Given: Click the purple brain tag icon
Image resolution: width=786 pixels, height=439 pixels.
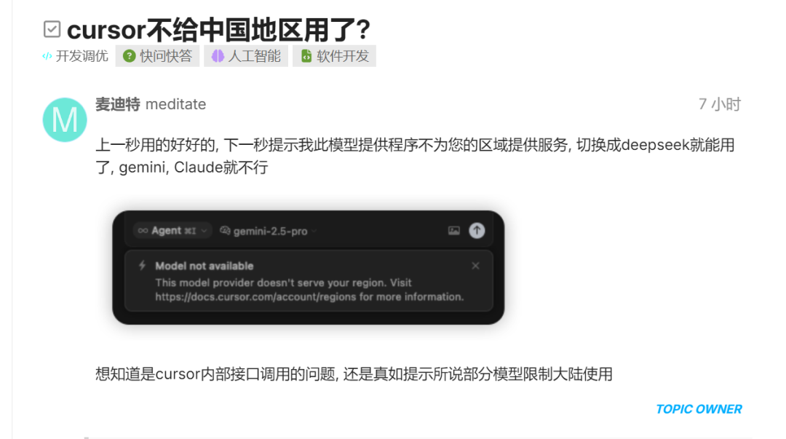Looking at the screenshot, I should [218, 56].
